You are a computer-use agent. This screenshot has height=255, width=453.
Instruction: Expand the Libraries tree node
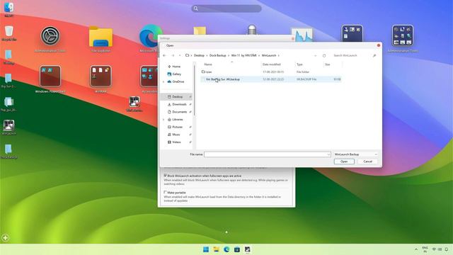(164, 120)
